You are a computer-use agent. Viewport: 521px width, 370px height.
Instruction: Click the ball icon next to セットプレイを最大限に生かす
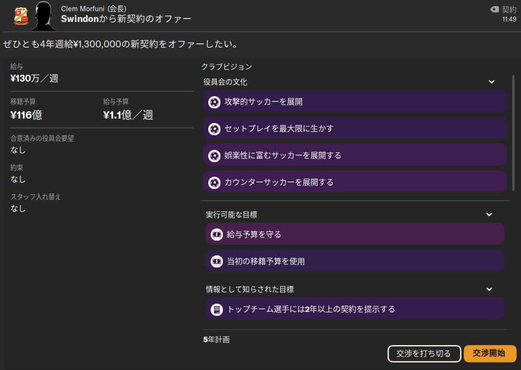pos(214,129)
